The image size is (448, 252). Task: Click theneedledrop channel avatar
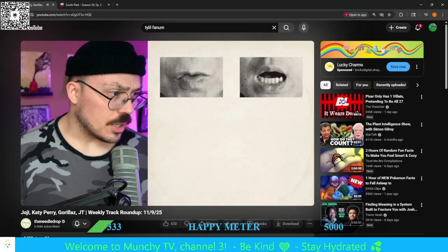[26, 224]
